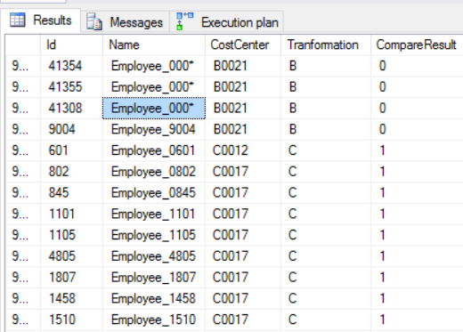463x332 pixels.
Task: Select the Id column header
Action: 71,45
